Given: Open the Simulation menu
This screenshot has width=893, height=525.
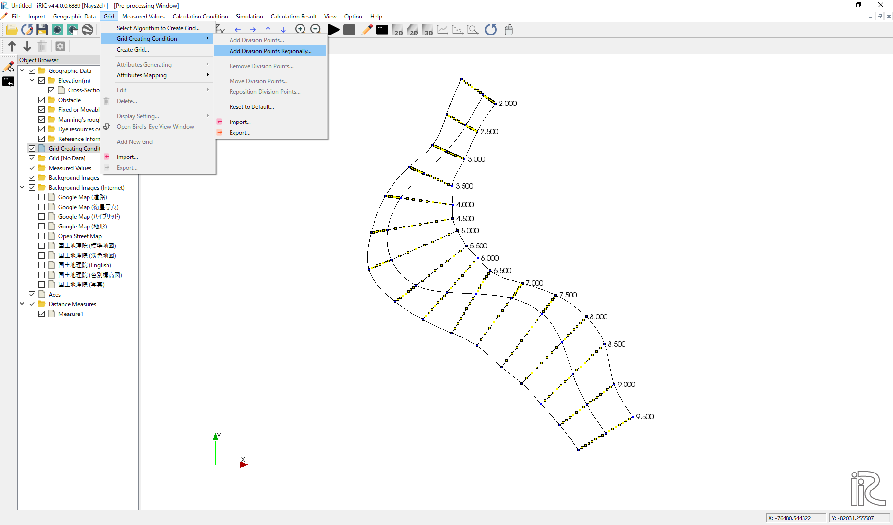Looking at the screenshot, I should (x=249, y=17).
